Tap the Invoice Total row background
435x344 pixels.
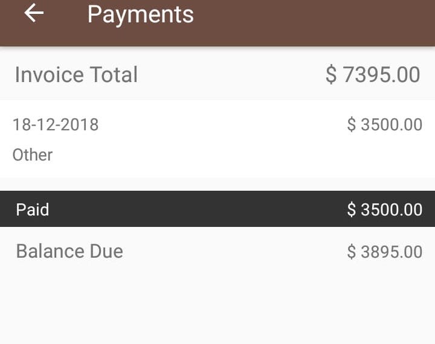point(230,75)
